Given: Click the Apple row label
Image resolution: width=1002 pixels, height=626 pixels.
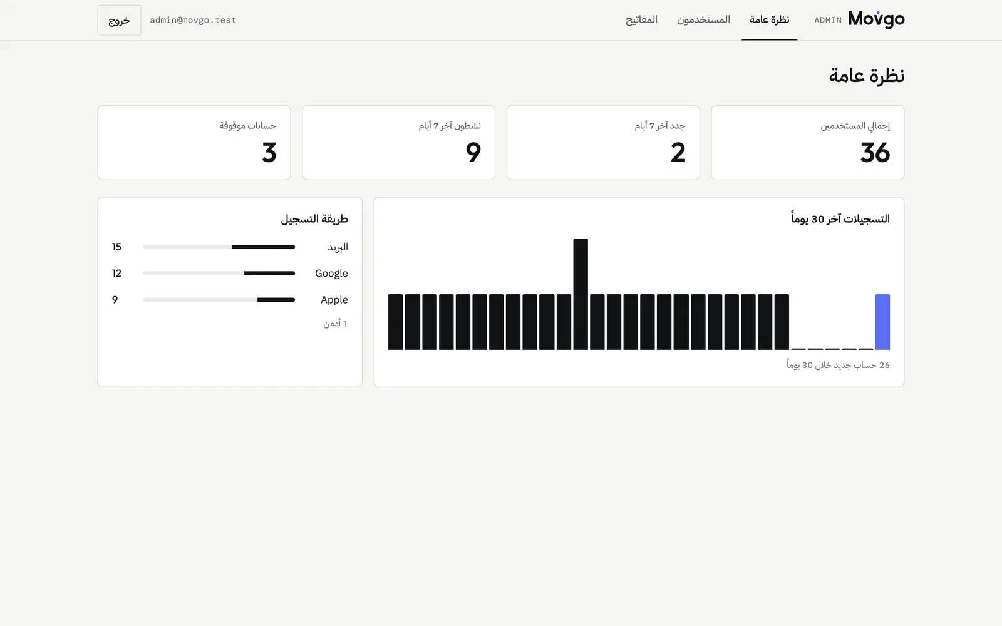Looking at the screenshot, I should (334, 299).
